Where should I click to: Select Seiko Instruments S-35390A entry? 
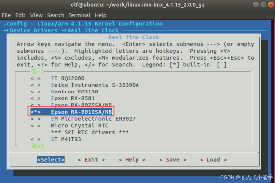tap(95, 85)
